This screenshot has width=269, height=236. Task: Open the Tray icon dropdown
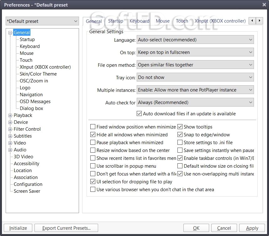(x=195, y=77)
